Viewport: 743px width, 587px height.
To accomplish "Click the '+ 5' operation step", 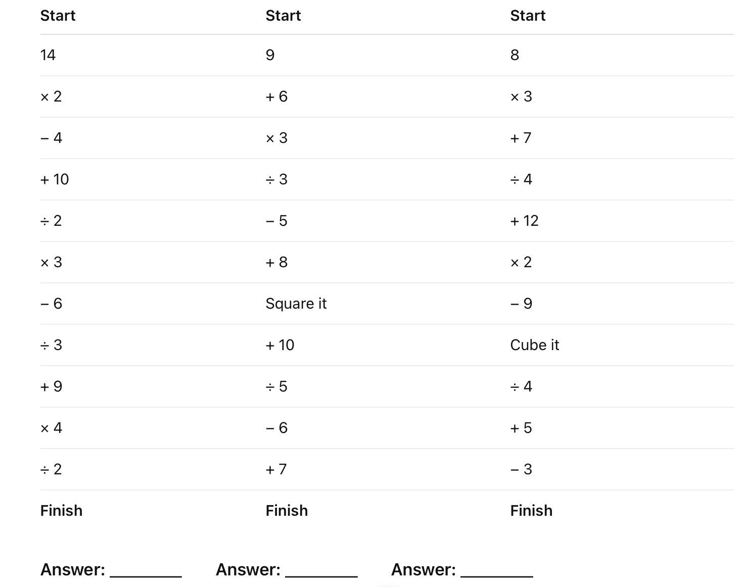I will (x=521, y=428).
